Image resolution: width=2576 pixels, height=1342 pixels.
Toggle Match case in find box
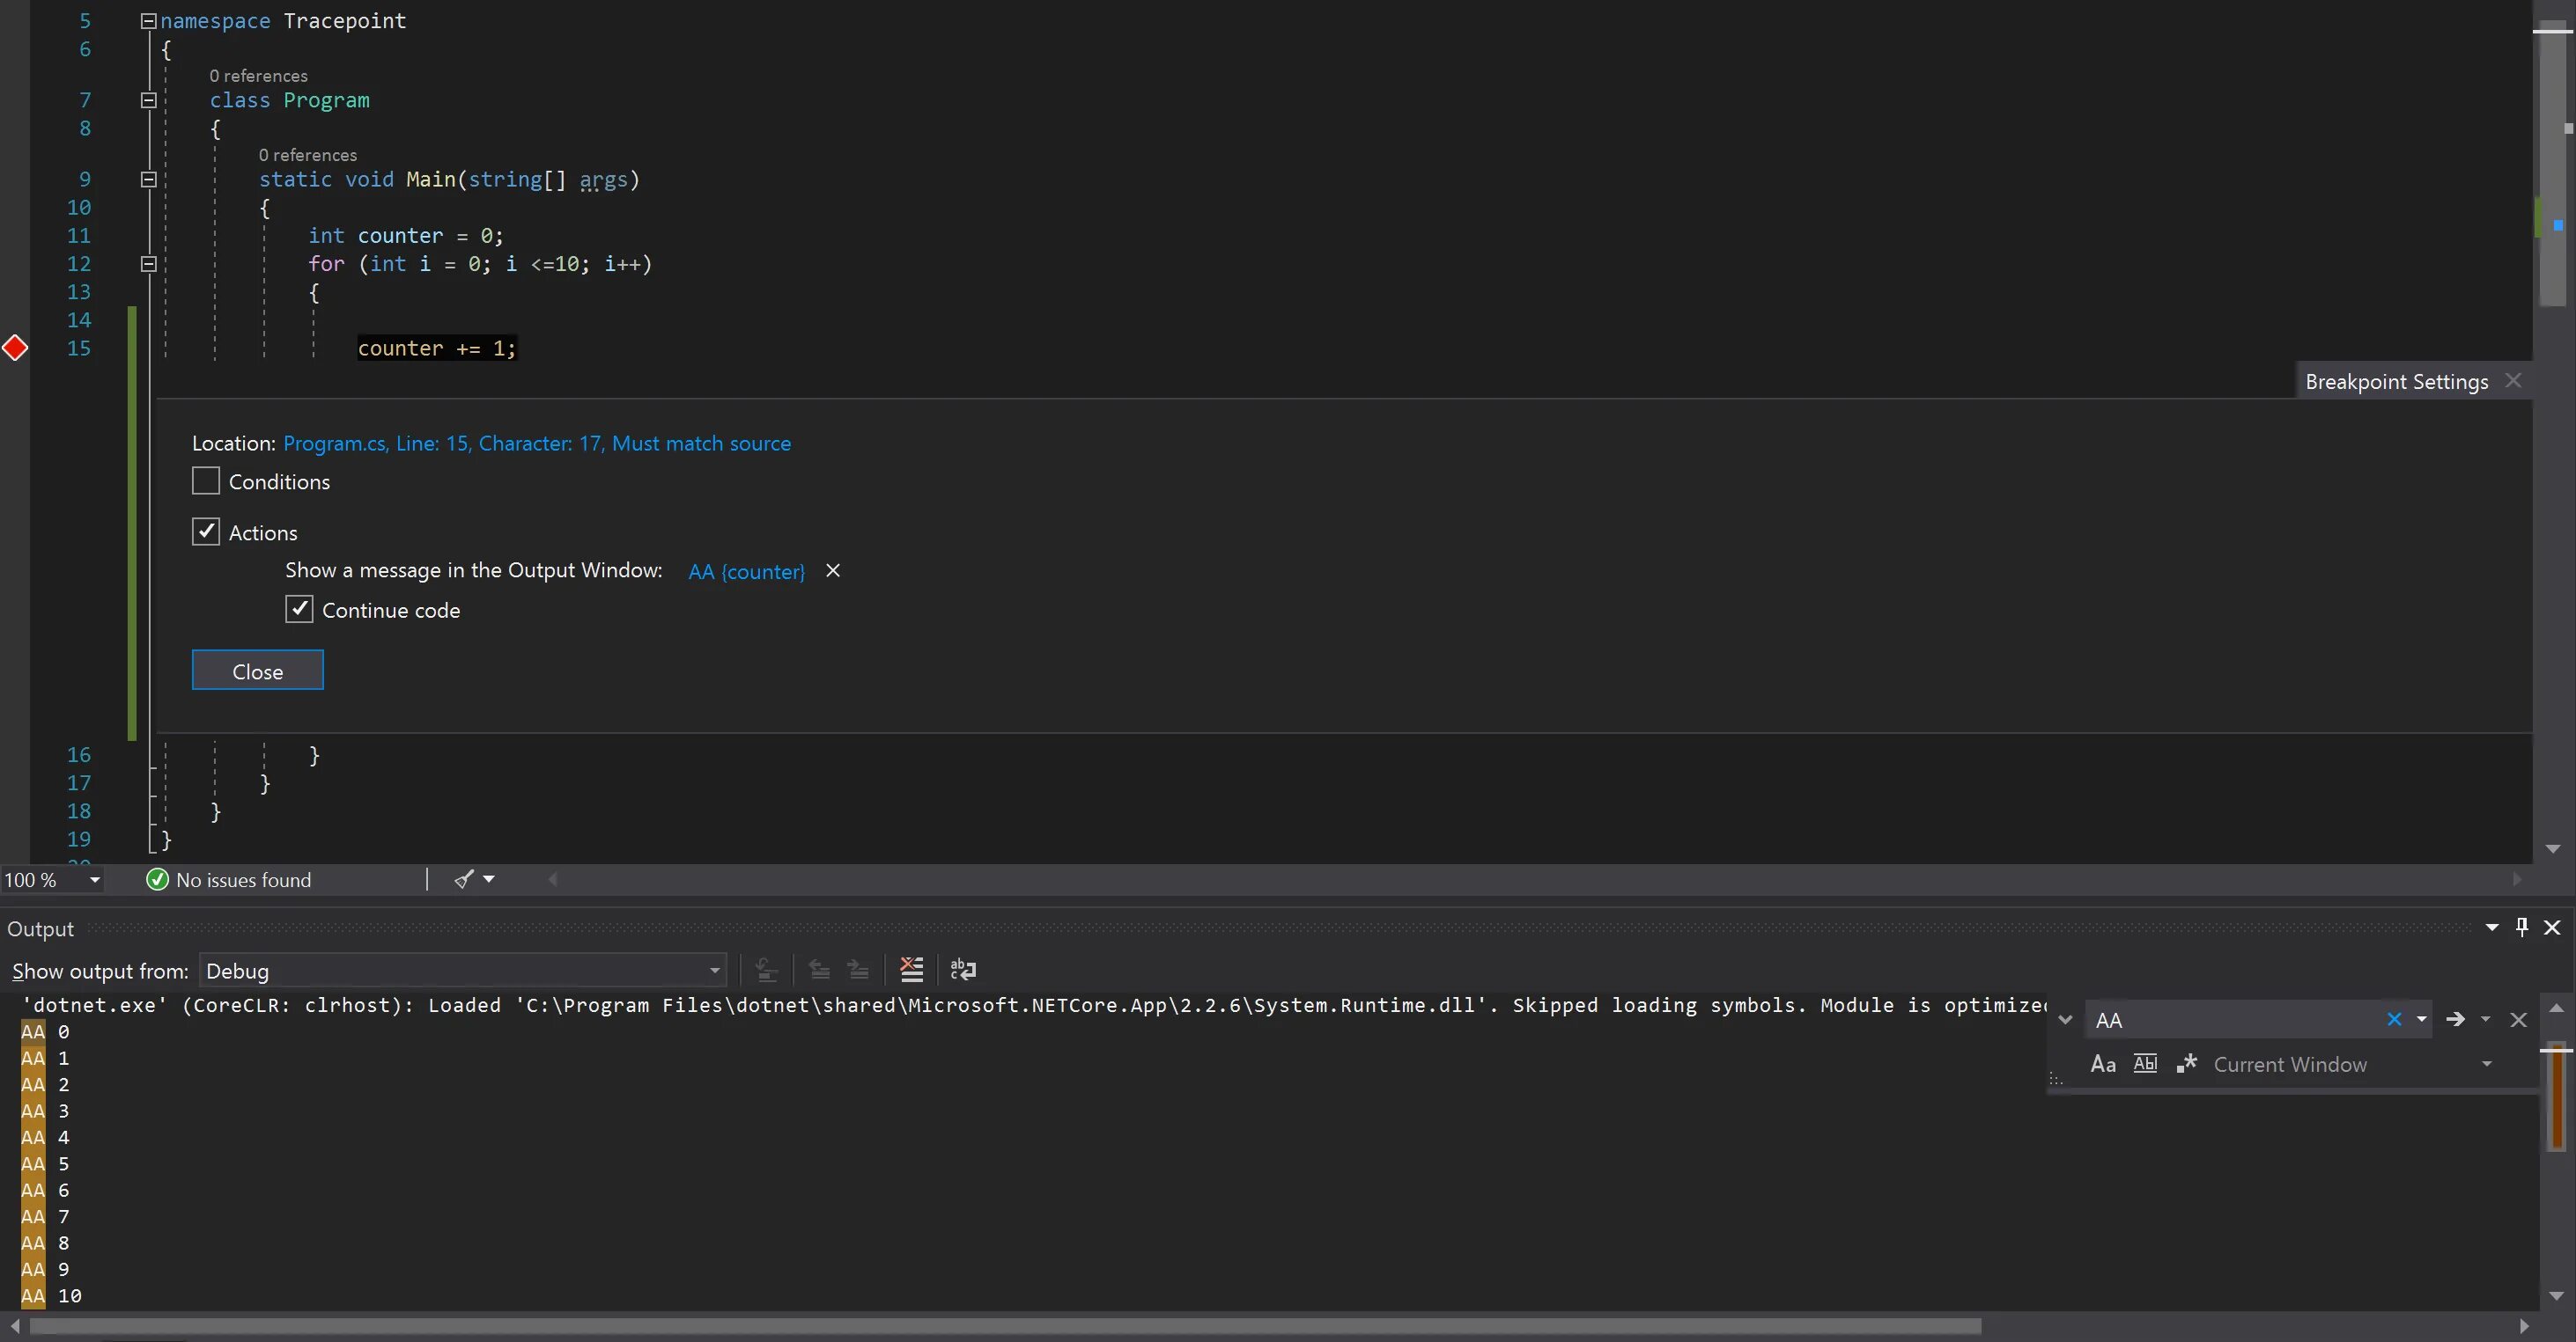[x=2102, y=1064]
